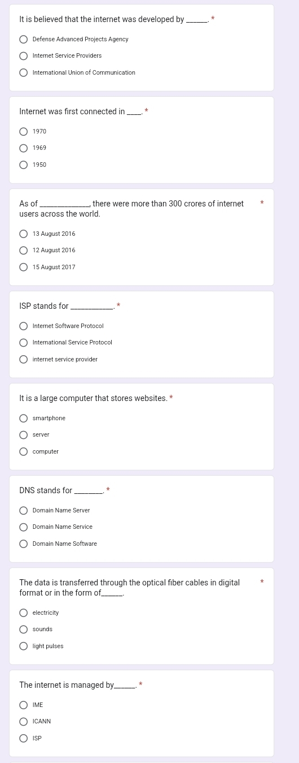Screen dimensions: 299x763
Task: Select International Union of Communication option
Action: pos(24,73)
